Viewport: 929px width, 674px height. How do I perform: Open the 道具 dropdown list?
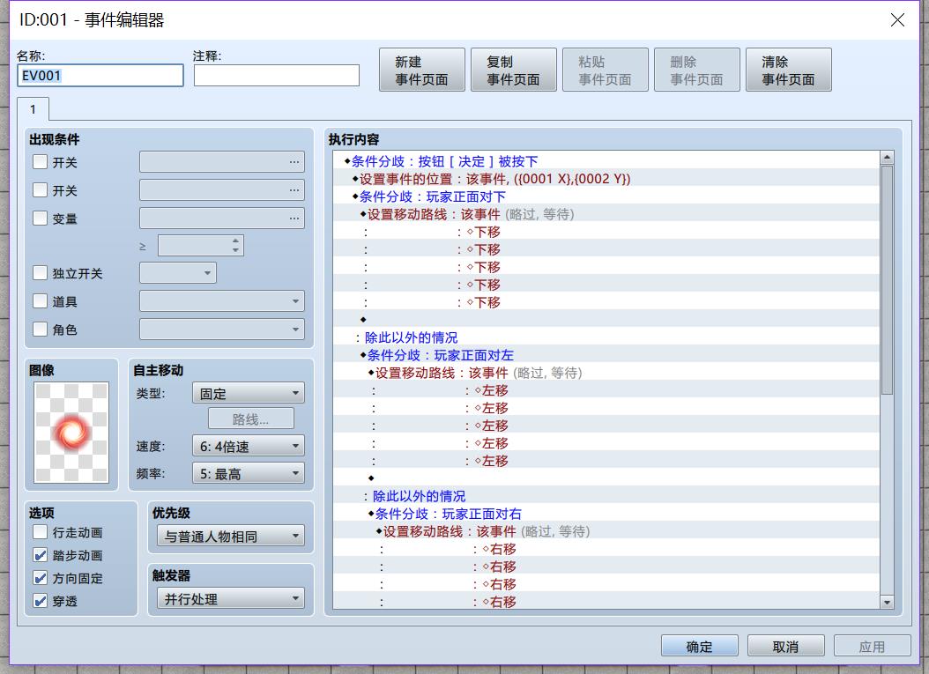pyautogui.click(x=222, y=300)
